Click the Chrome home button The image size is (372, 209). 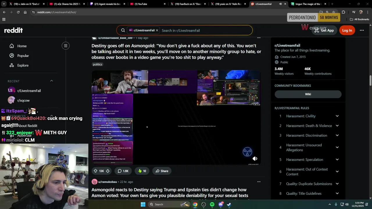coord(25,12)
